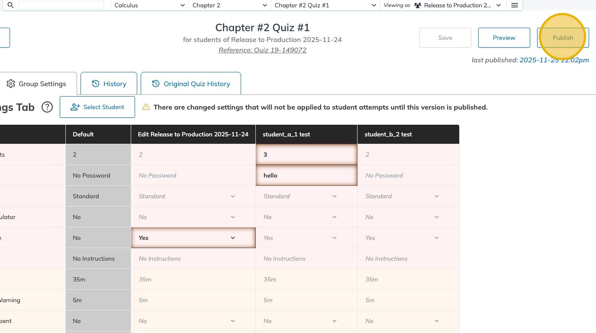Click the History tab clock icon

tap(96, 84)
